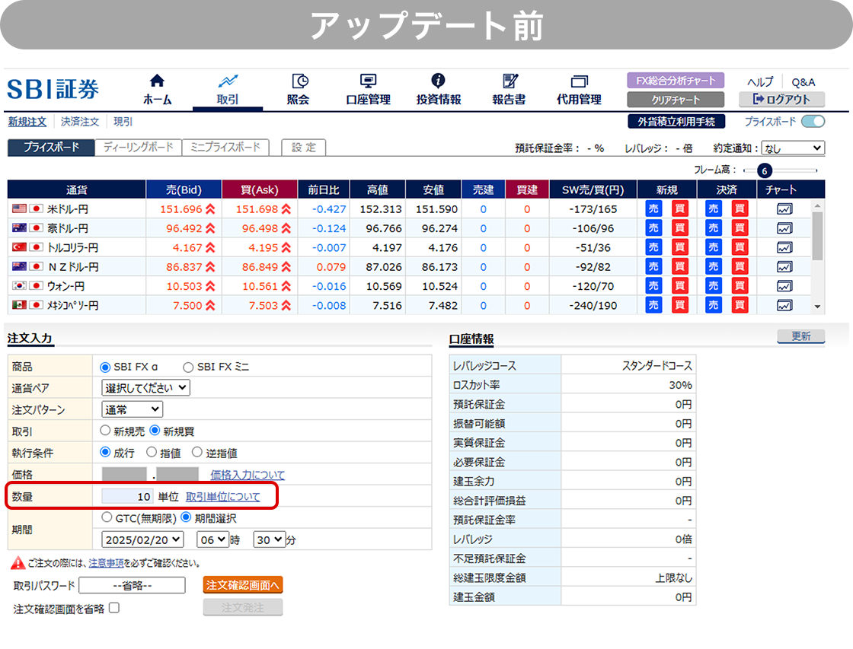Open chart icon for 豪ドル-円
Screen dimensions: 853x649
tap(784, 228)
